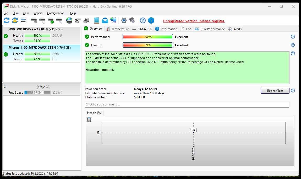
Task: Click the globe over disk toolbar icon
Action: [69, 20]
